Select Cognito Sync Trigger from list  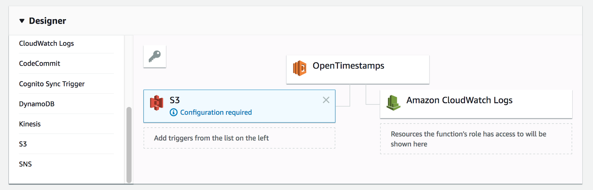coord(66,84)
